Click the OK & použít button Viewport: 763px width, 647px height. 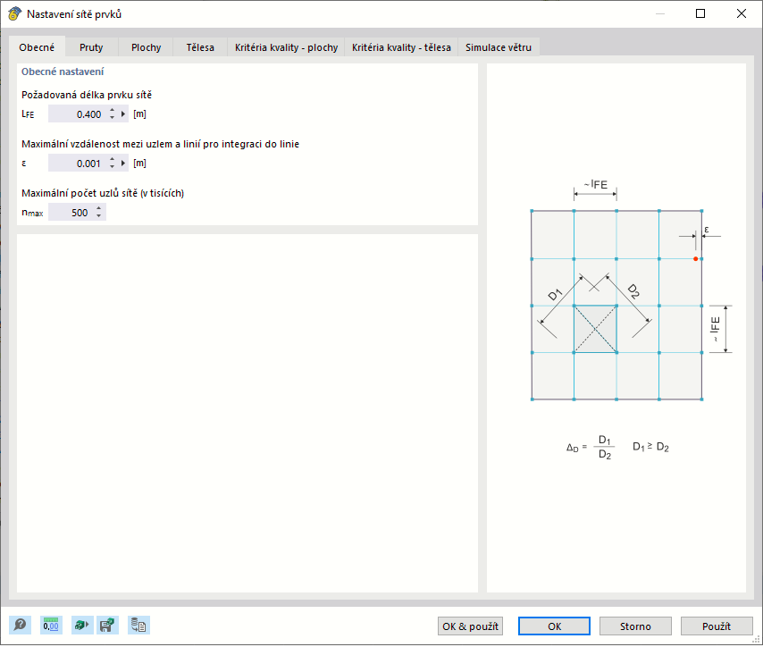pyautogui.click(x=470, y=626)
